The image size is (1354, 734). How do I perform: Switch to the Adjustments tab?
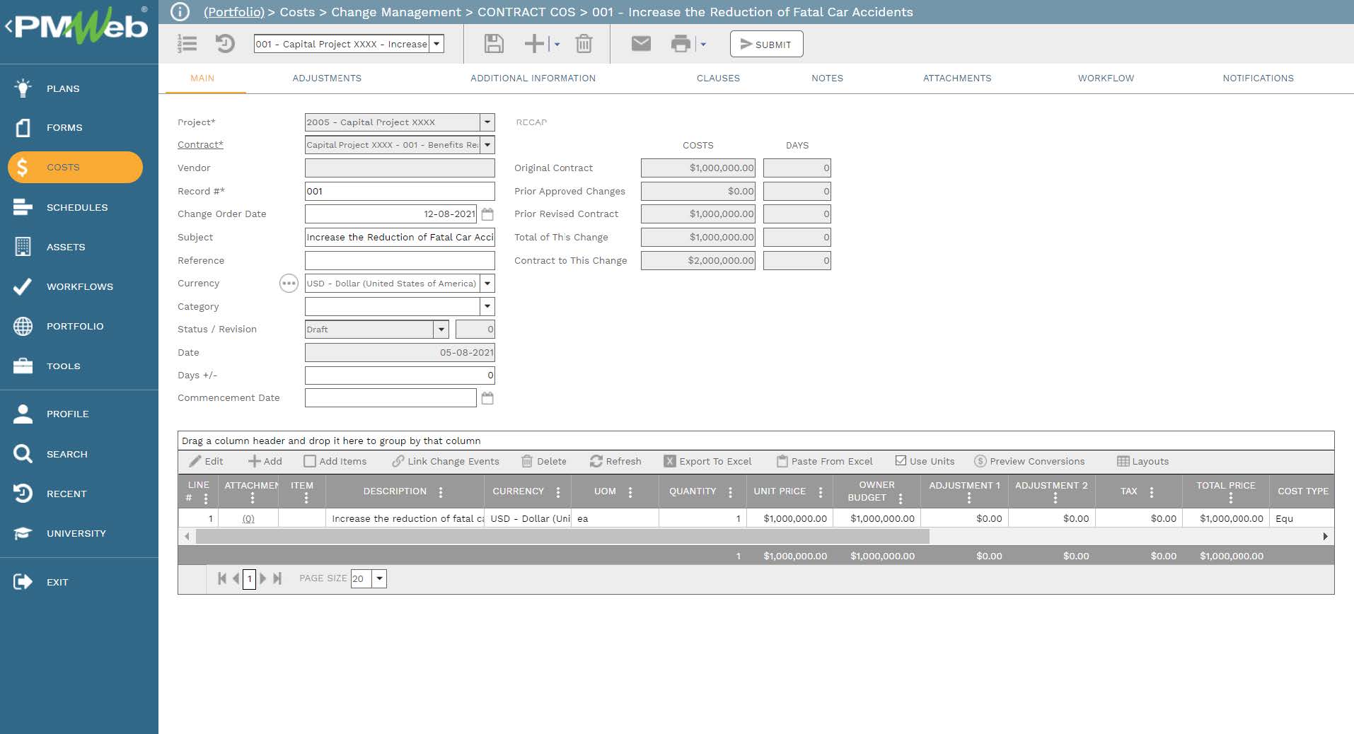point(327,78)
